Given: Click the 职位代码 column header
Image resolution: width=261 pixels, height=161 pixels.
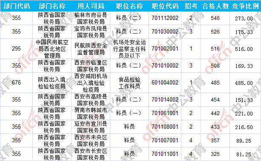Looking at the screenshot, I should pyautogui.click(x=165, y=6).
